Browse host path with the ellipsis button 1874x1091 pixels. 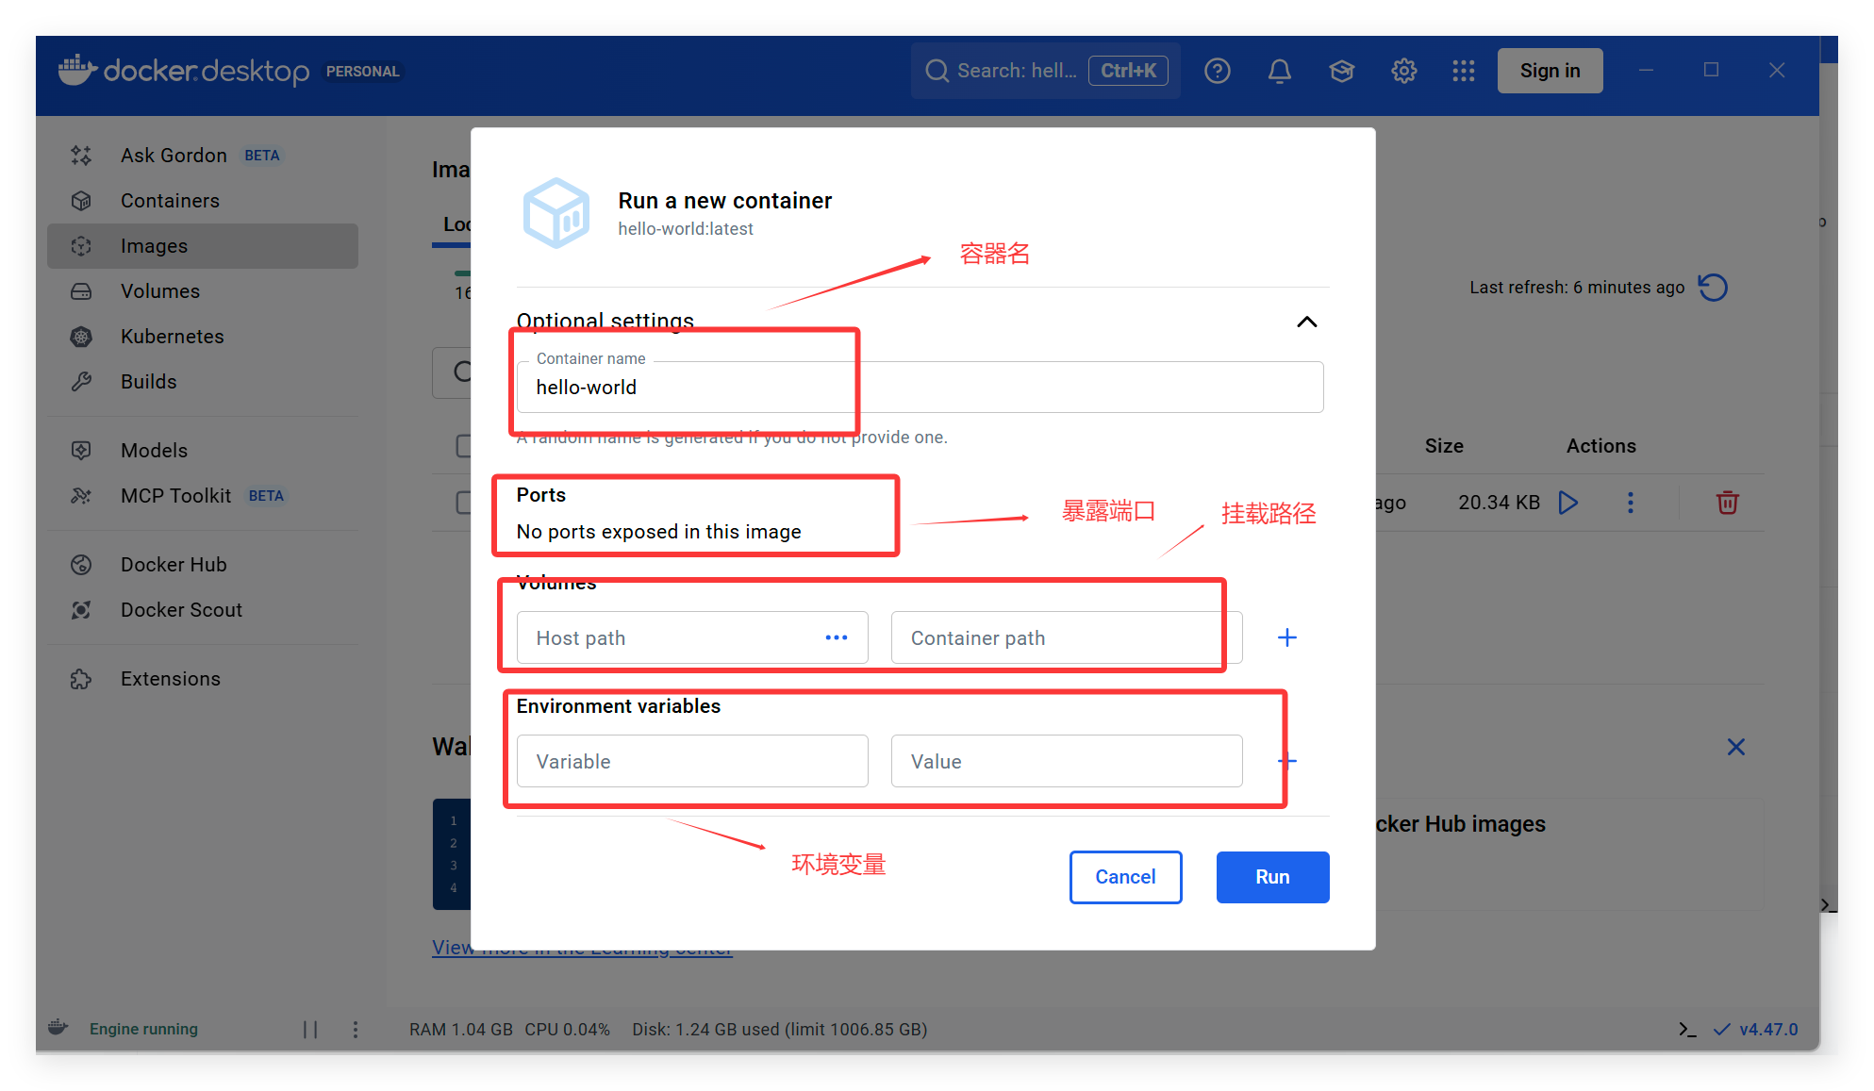[x=836, y=638]
